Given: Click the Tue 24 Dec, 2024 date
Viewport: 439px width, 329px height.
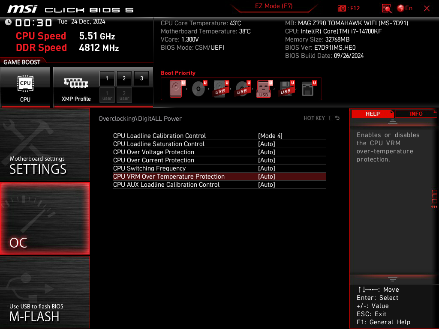Looking at the screenshot, I should tap(81, 21).
